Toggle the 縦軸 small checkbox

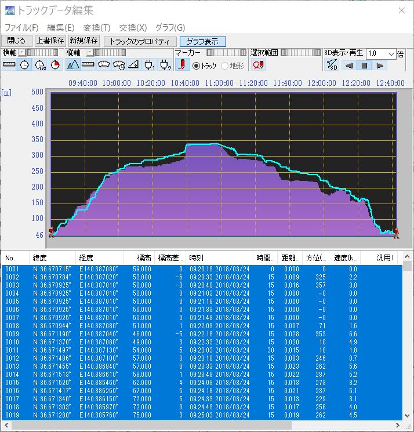pyautogui.click(x=89, y=52)
